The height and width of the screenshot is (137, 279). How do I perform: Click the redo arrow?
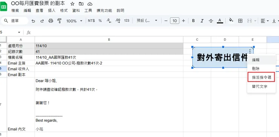point(42,21)
